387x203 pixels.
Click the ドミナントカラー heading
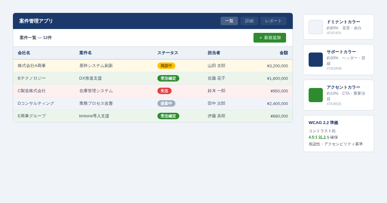tap(343, 22)
